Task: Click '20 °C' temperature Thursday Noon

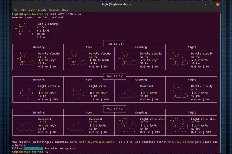Action: tap(93, 122)
